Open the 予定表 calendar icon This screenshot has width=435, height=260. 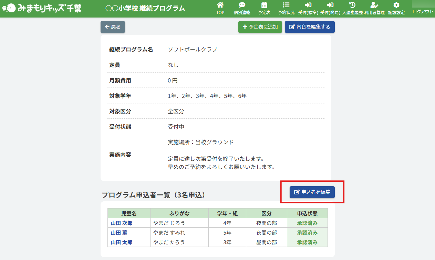pyautogui.click(x=264, y=5)
